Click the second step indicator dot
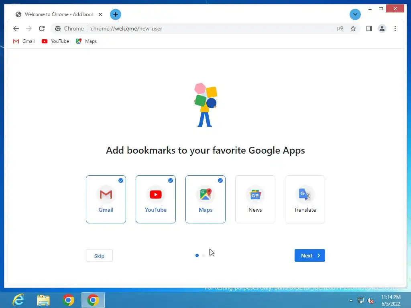Image resolution: width=411 pixels, height=308 pixels. (203, 255)
